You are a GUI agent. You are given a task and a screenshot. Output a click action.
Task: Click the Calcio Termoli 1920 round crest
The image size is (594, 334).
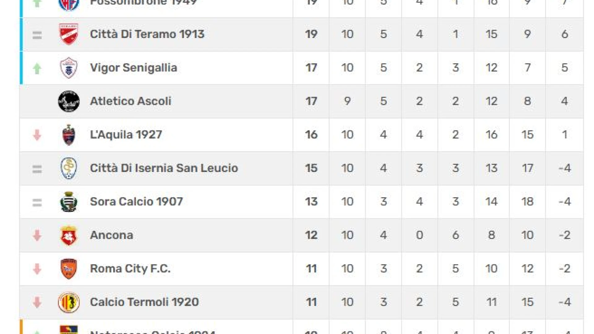(69, 302)
